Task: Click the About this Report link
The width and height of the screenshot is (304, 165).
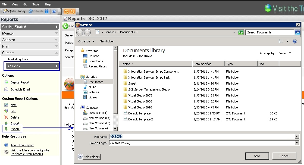Action: 22,145
